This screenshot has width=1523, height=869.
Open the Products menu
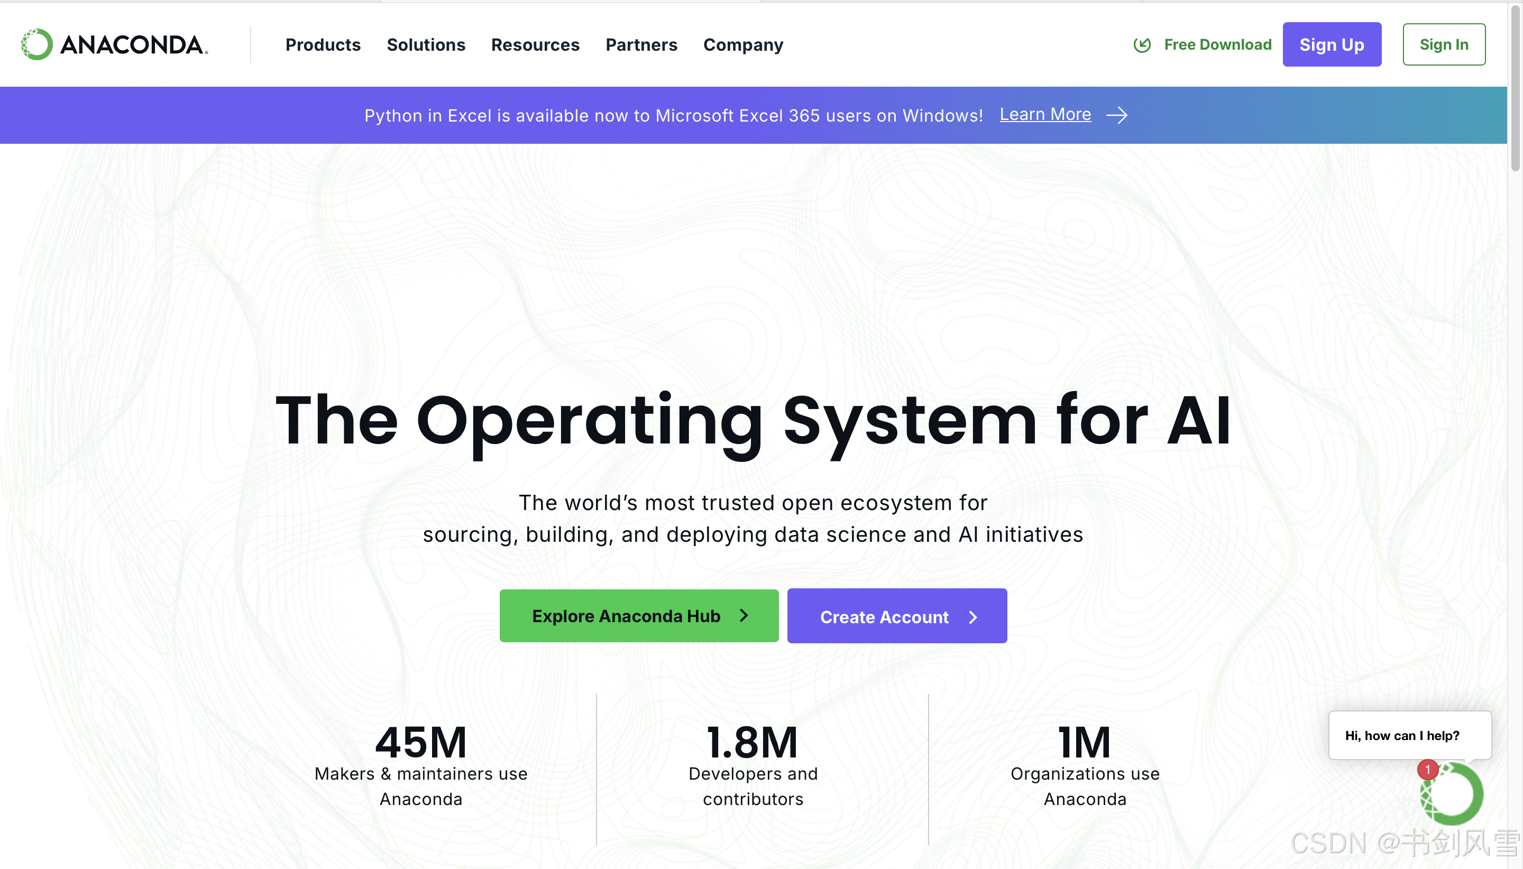click(323, 45)
